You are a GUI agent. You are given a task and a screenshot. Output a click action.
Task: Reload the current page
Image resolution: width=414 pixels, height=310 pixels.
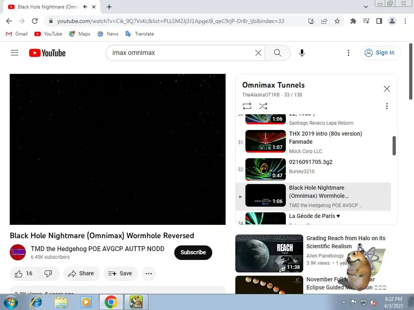pos(35,21)
